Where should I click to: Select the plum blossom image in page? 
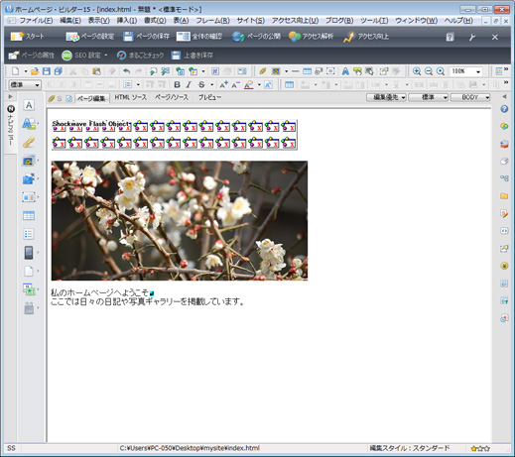pos(180,221)
